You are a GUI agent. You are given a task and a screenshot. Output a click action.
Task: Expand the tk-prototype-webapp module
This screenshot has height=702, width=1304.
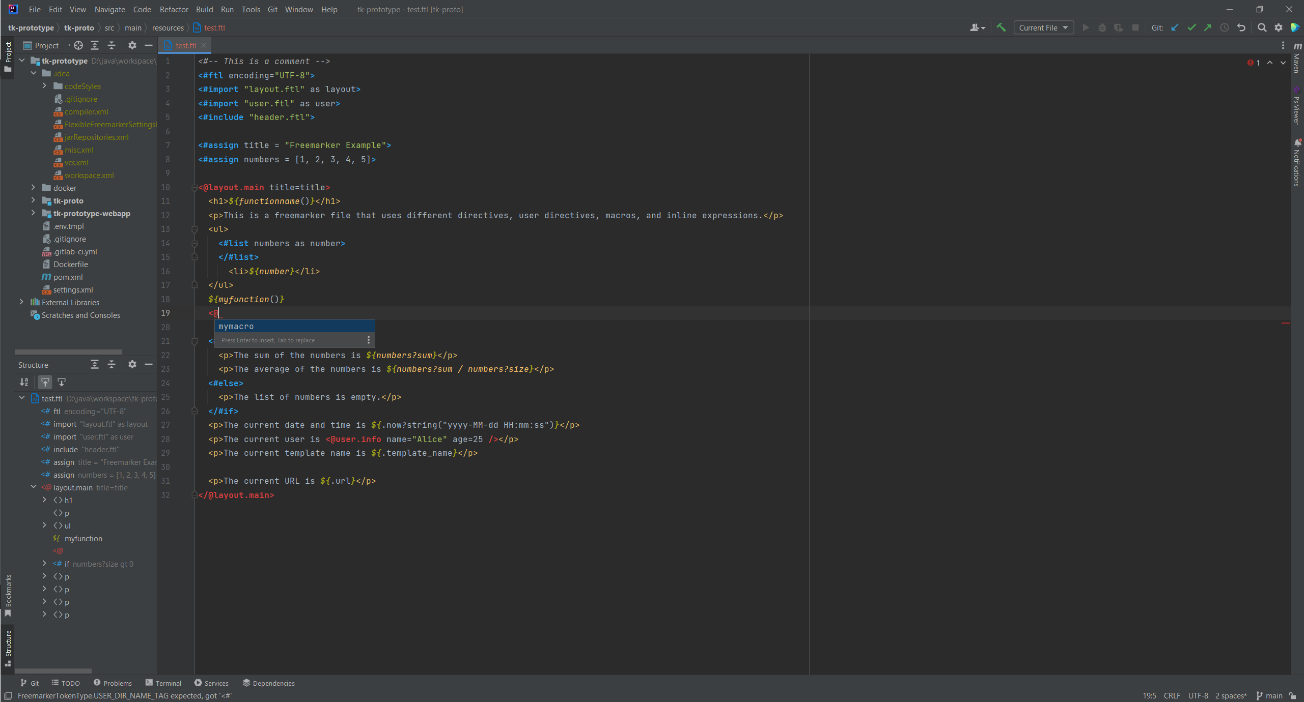(x=33, y=213)
